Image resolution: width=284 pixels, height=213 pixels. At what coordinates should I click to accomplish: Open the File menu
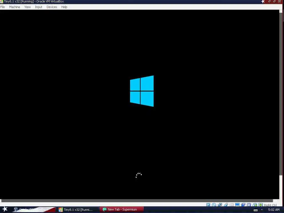(2, 7)
